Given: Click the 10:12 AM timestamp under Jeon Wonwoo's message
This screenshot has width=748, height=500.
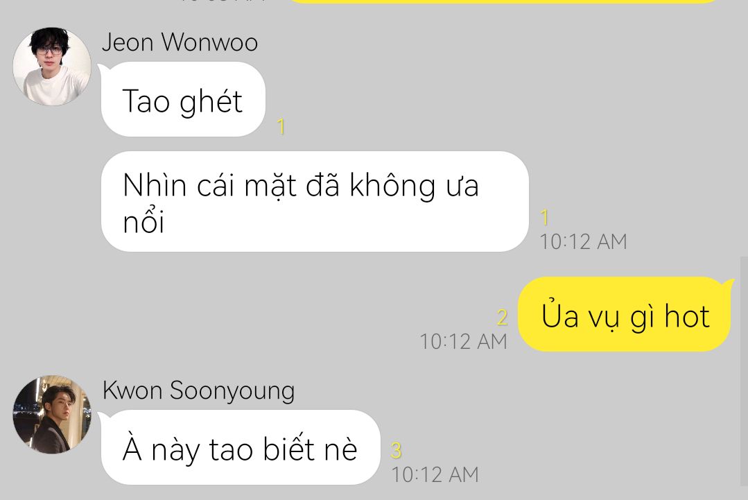Looking at the screenshot, I should 583,242.
